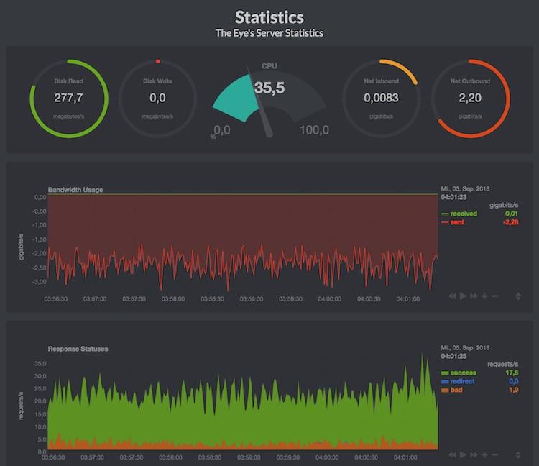Image resolution: width=539 pixels, height=466 pixels.
Task: Click sent value -2,28 in legend
Action: [x=510, y=222]
